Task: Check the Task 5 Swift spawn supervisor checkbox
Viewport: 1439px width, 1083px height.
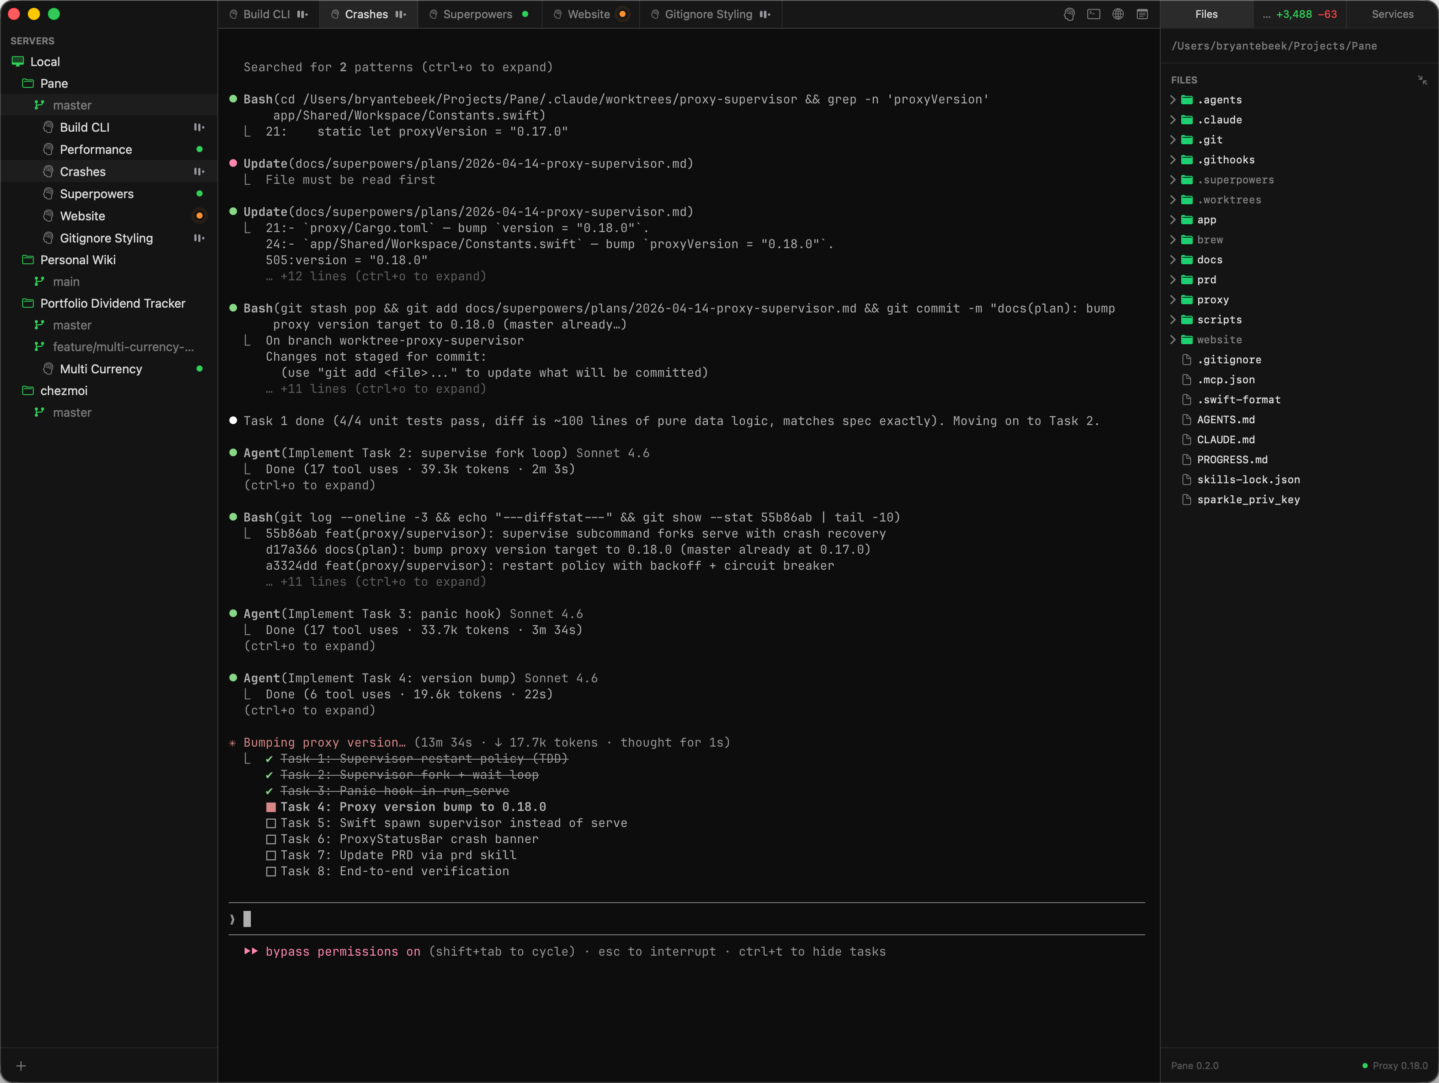Action: [271, 823]
